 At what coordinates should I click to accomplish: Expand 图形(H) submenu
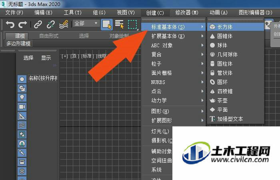point(174,112)
